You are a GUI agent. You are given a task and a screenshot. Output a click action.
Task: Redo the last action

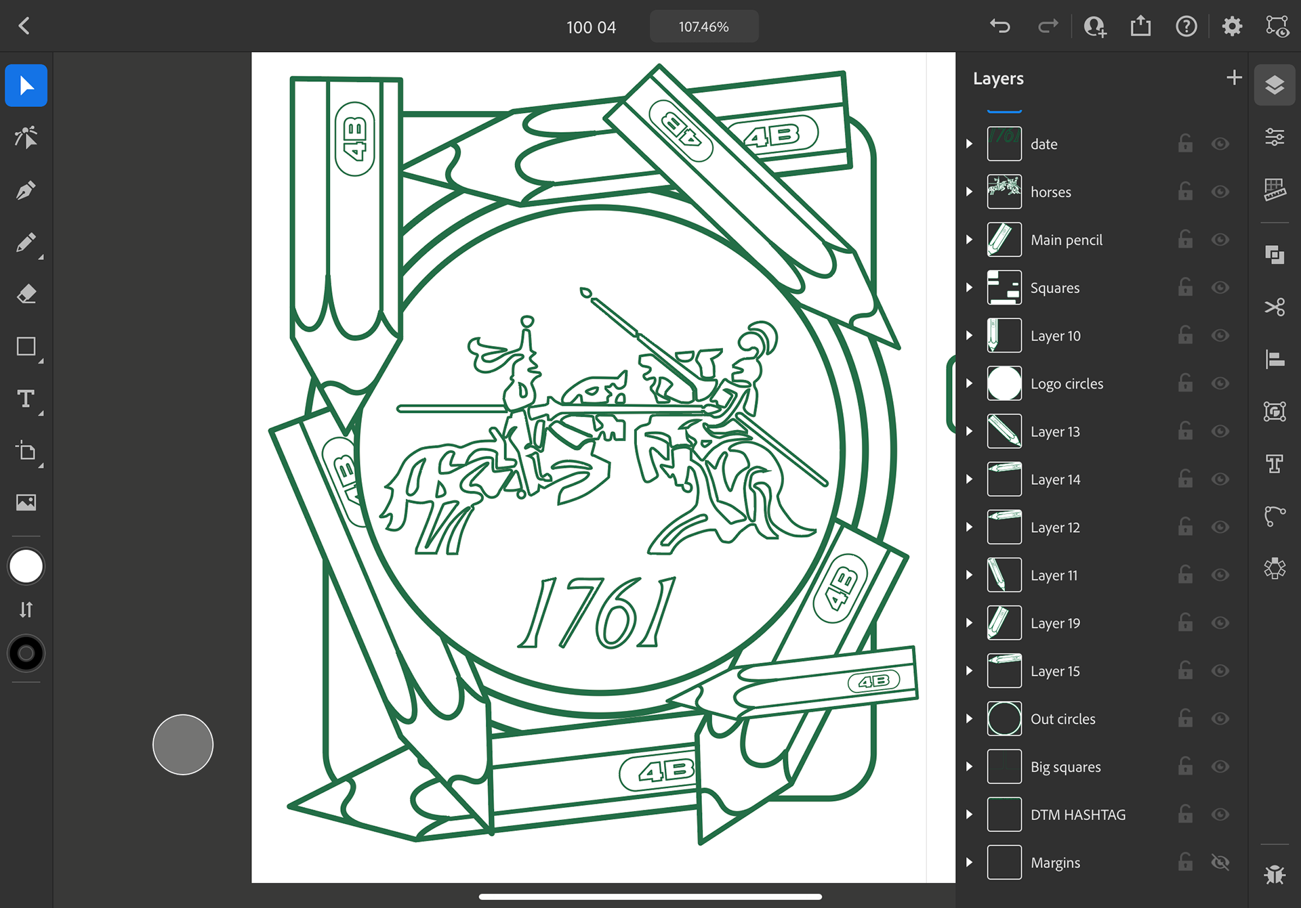coord(1048,26)
